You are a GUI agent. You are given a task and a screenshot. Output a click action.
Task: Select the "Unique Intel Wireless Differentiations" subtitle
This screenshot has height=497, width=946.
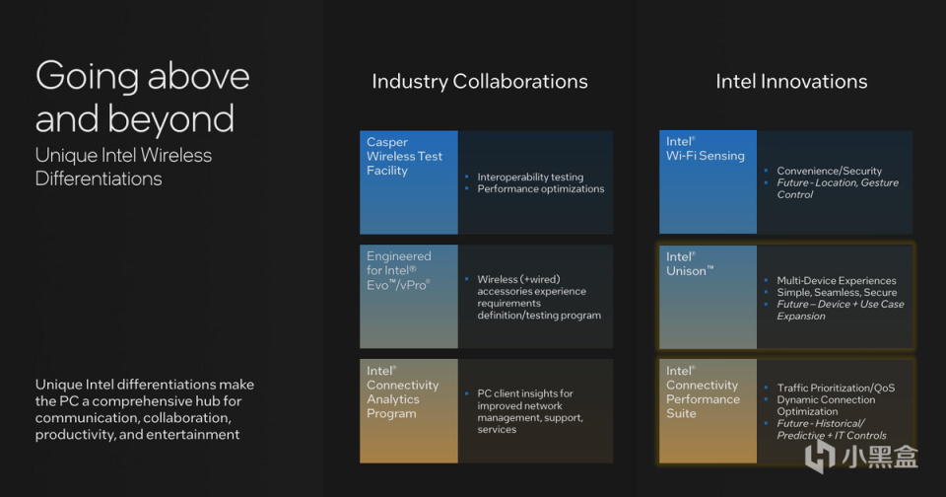(x=123, y=167)
